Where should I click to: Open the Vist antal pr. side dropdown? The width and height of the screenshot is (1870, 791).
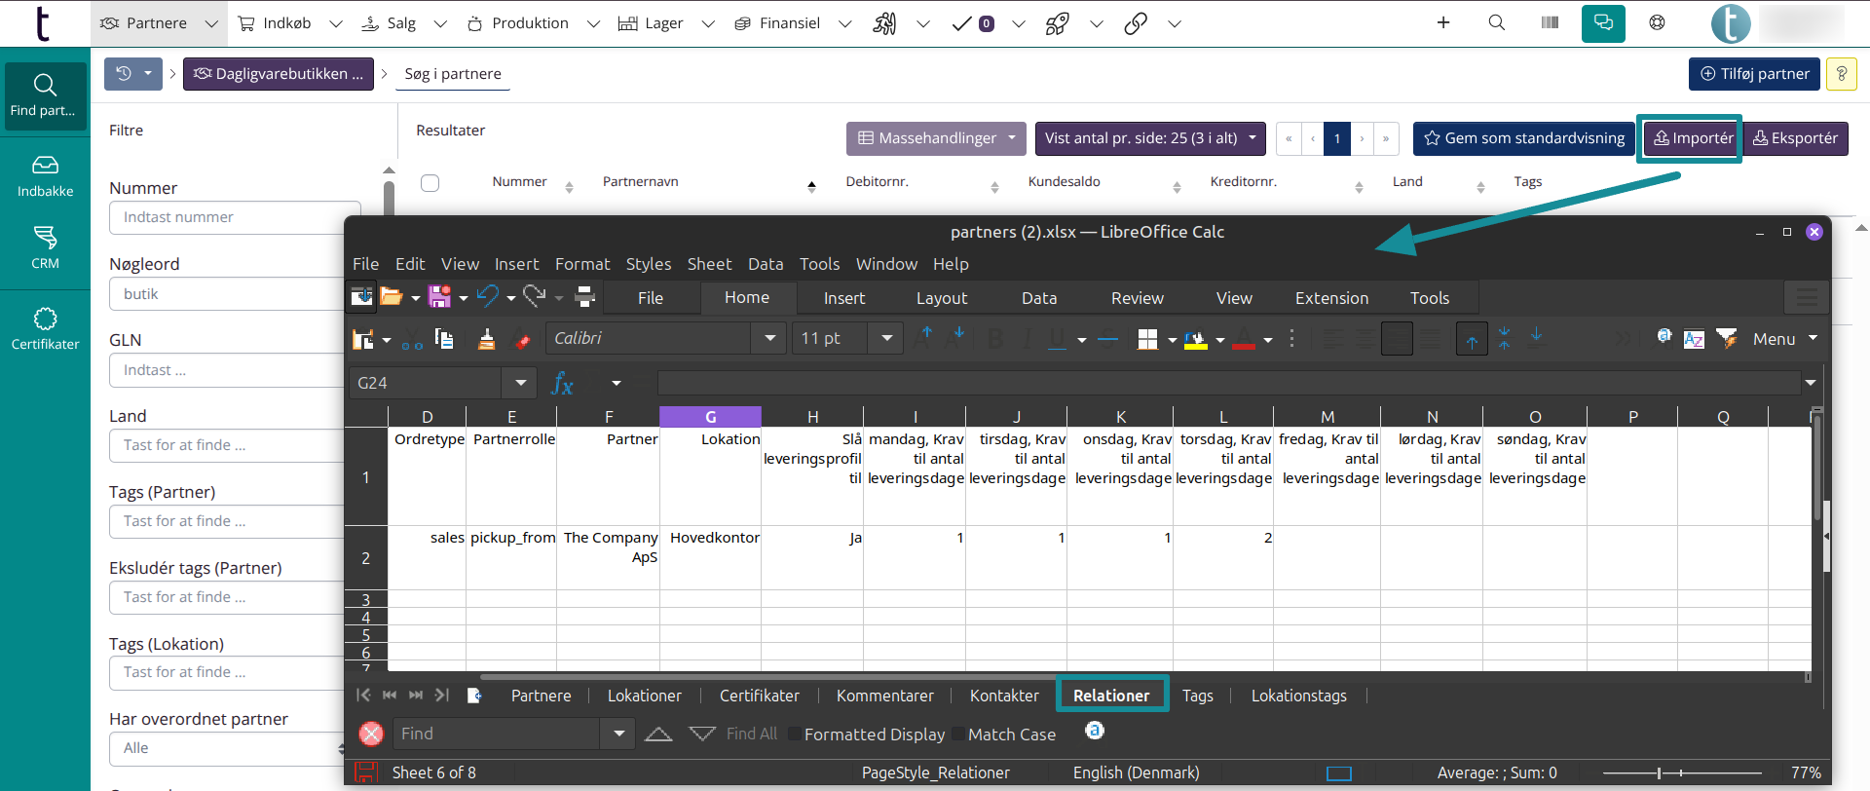pos(1149,138)
